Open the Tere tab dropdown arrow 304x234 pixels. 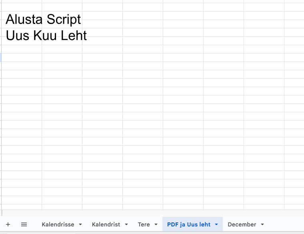156,224
